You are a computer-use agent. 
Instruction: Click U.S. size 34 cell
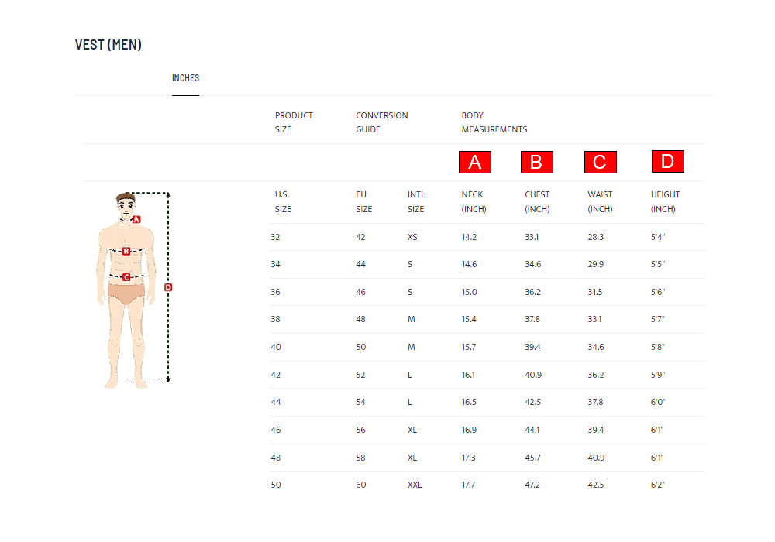click(275, 264)
